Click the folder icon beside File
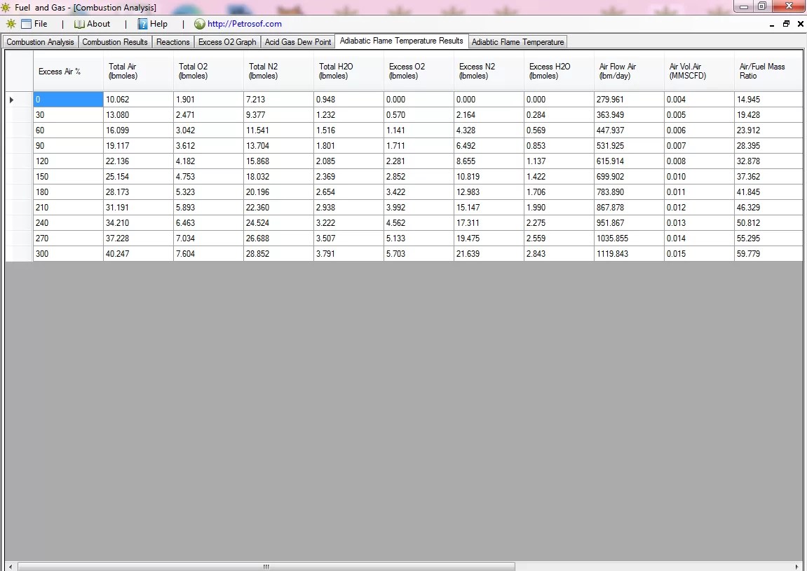Image resolution: width=807 pixels, height=571 pixels. tap(25, 23)
